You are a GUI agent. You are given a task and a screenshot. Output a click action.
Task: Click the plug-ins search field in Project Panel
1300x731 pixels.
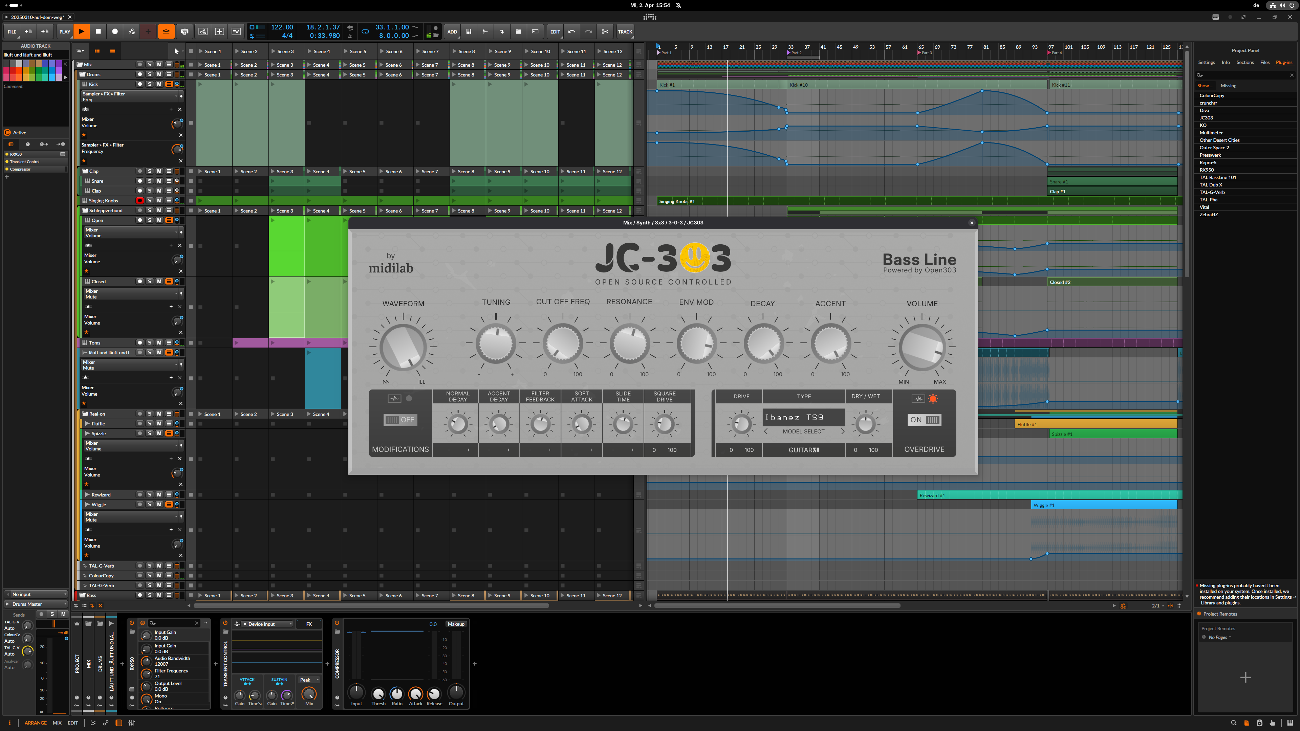pyautogui.click(x=1244, y=75)
